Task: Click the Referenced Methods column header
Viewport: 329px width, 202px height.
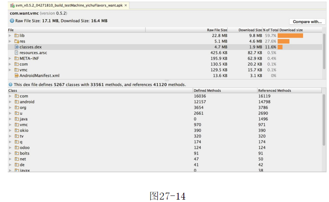Action: (275, 90)
